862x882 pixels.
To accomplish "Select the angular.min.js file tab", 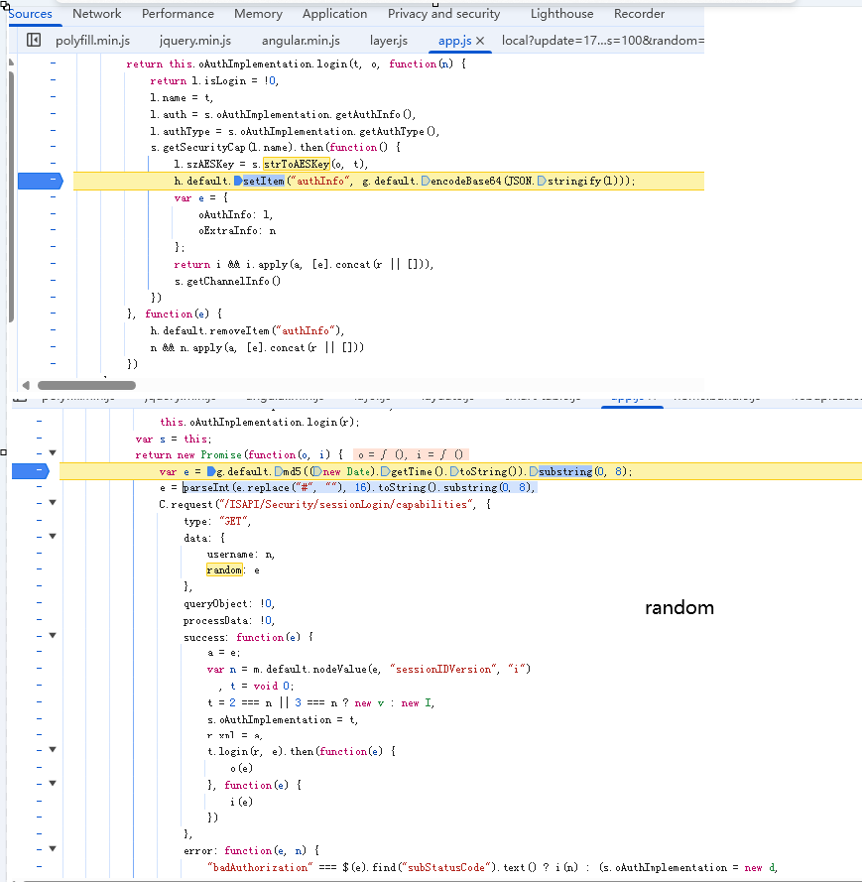I will pyautogui.click(x=301, y=41).
